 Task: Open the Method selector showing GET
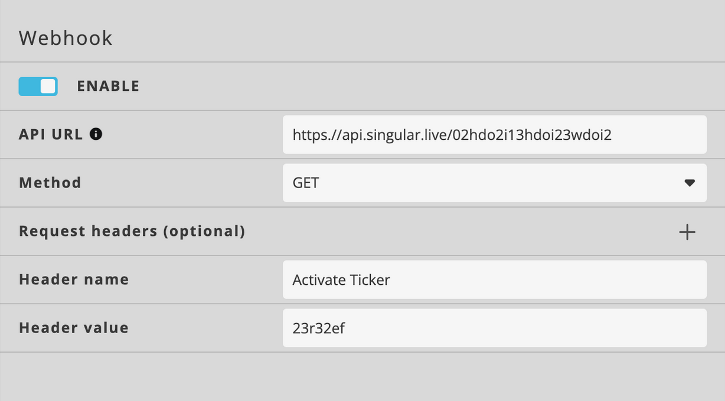494,183
